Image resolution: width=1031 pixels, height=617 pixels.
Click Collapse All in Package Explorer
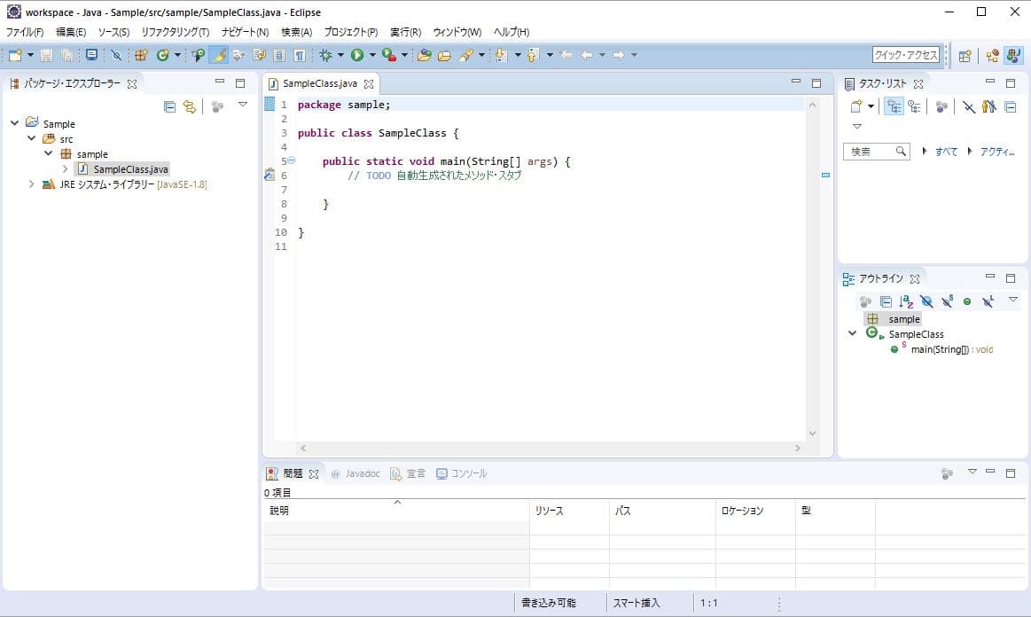click(x=169, y=106)
